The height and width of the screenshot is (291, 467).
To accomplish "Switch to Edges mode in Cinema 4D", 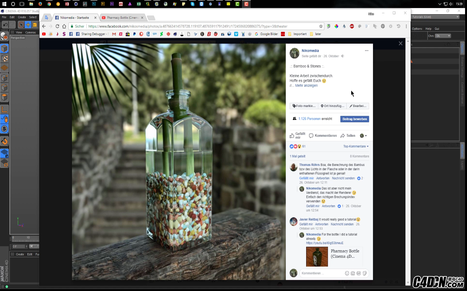I will 4,88.
